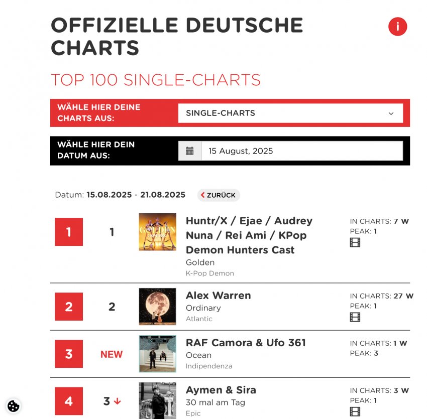Open the 30 mal am Tag cover
Viewport: 427px width, 419px height.
(157, 400)
